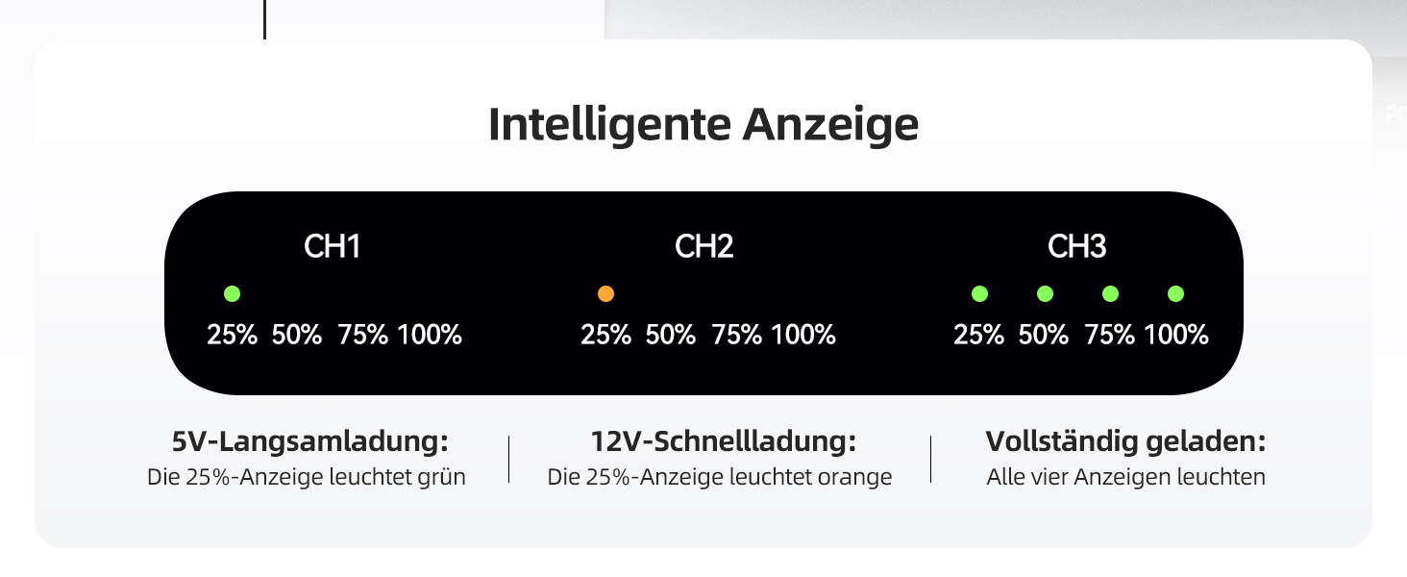
Task: Click "Die 25%-Anzeige leuchtet orange" text
Action: (x=720, y=477)
